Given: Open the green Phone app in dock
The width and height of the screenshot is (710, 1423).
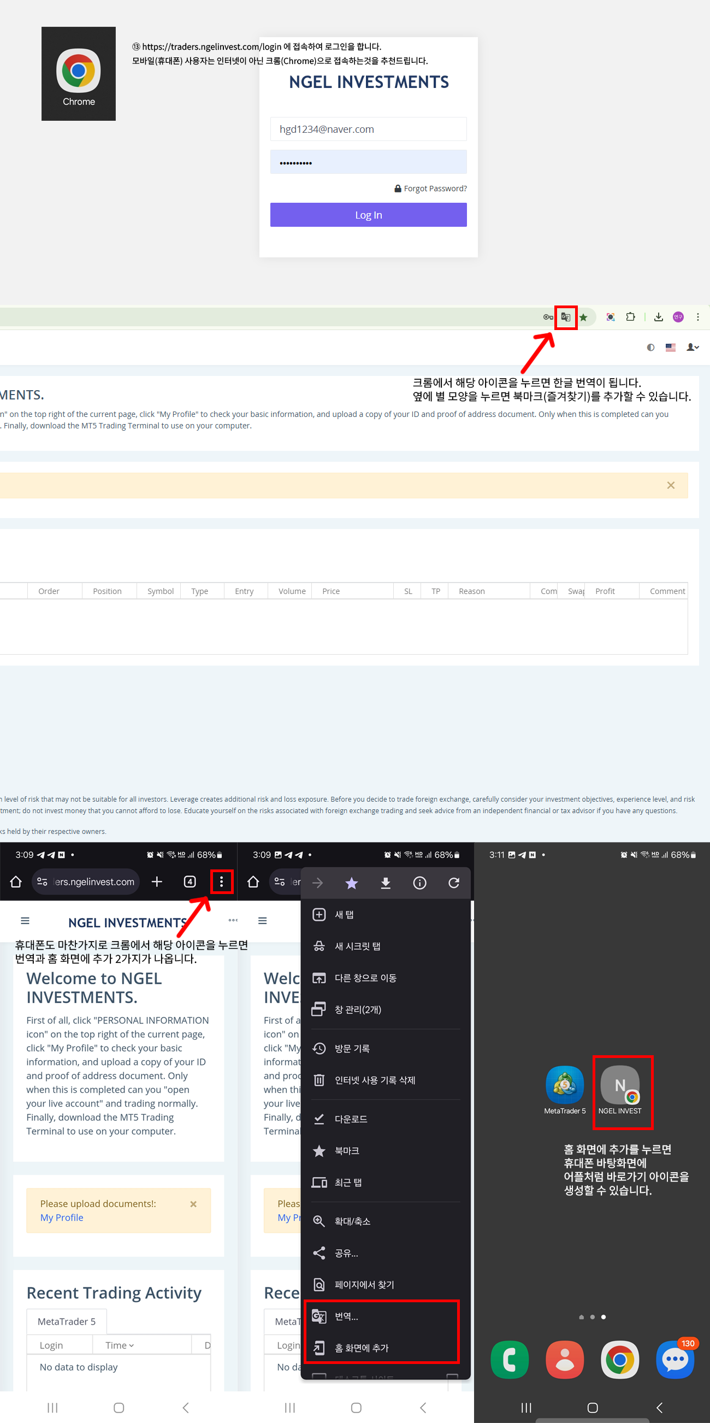Looking at the screenshot, I should click(x=509, y=1360).
